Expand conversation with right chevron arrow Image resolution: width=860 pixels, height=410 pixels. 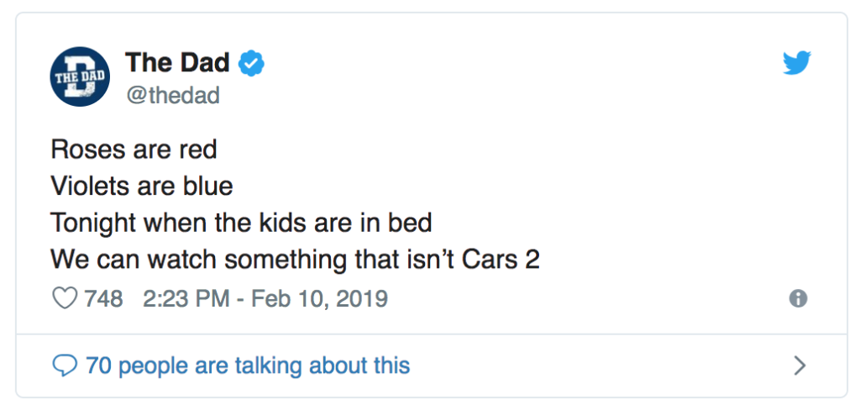pos(800,365)
